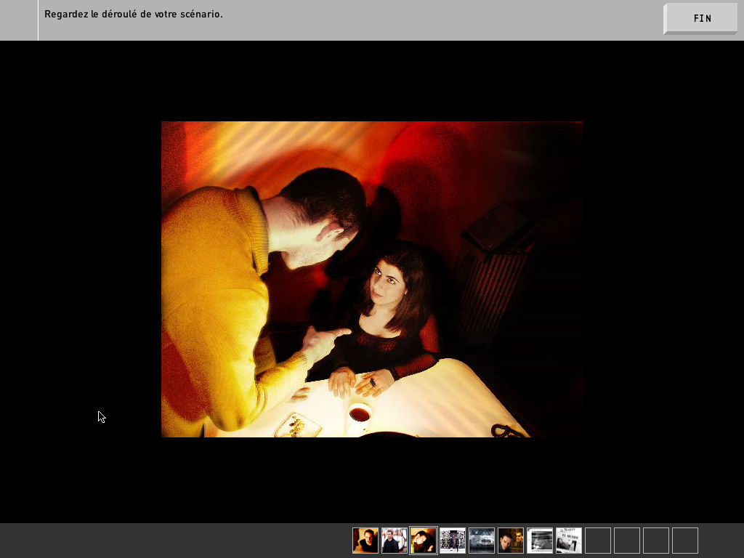
Task: Click the third empty scenario slot
Action: pos(656,541)
